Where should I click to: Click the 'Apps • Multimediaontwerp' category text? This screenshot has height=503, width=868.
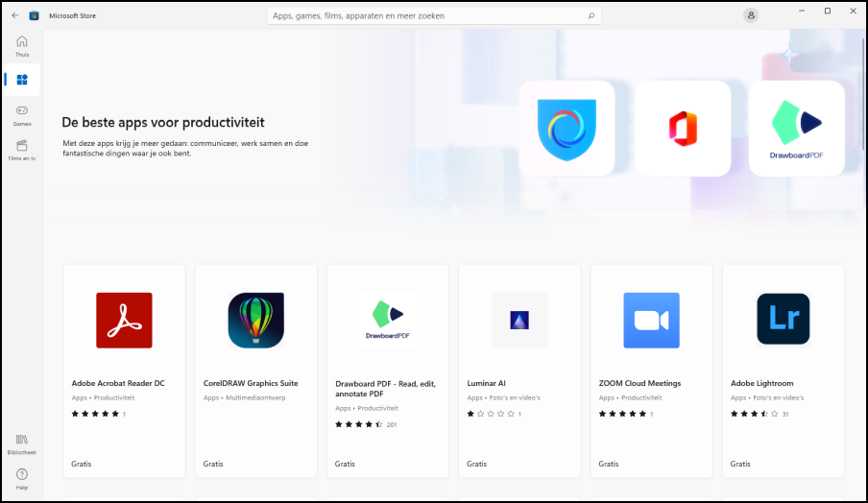click(x=244, y=397)
